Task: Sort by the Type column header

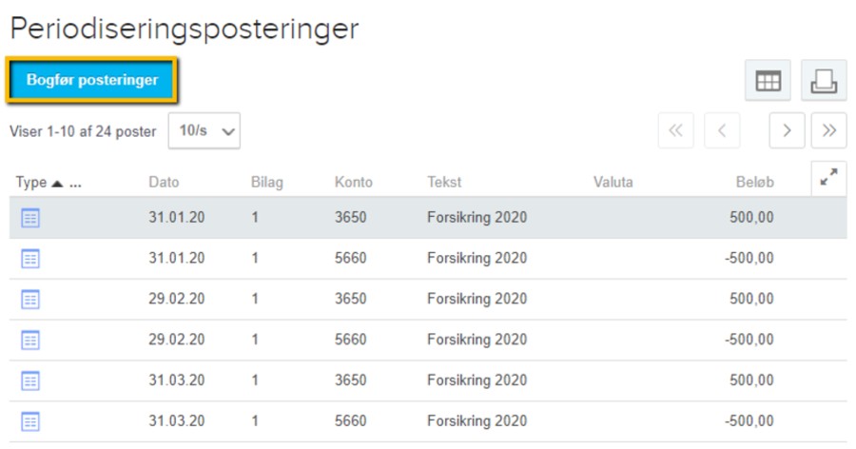Action: point(31,183)
